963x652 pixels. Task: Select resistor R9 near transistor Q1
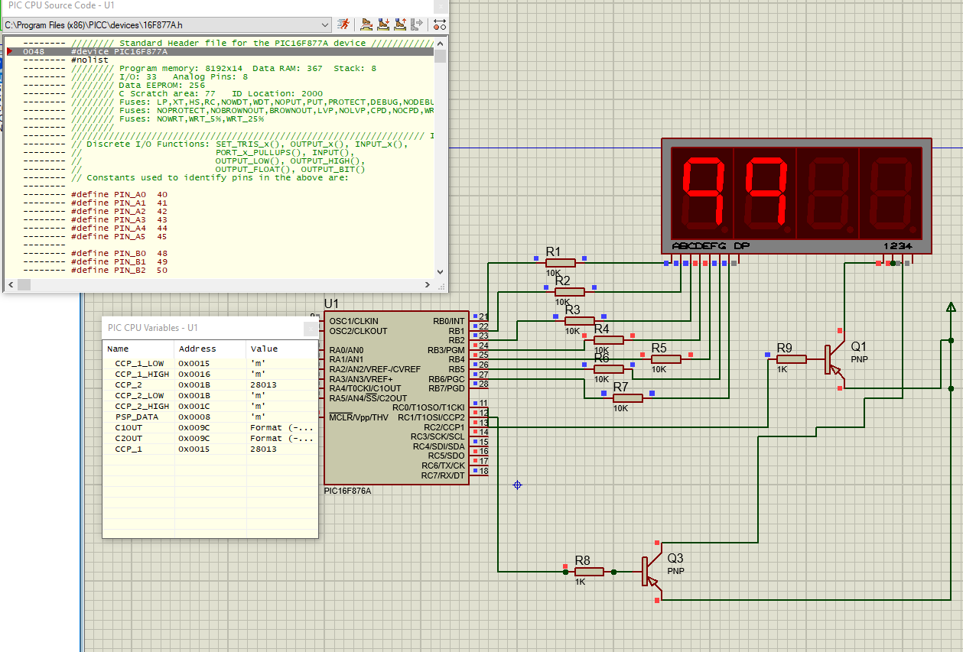[792, 358]
